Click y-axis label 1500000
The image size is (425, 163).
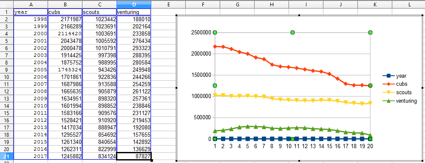201,75
